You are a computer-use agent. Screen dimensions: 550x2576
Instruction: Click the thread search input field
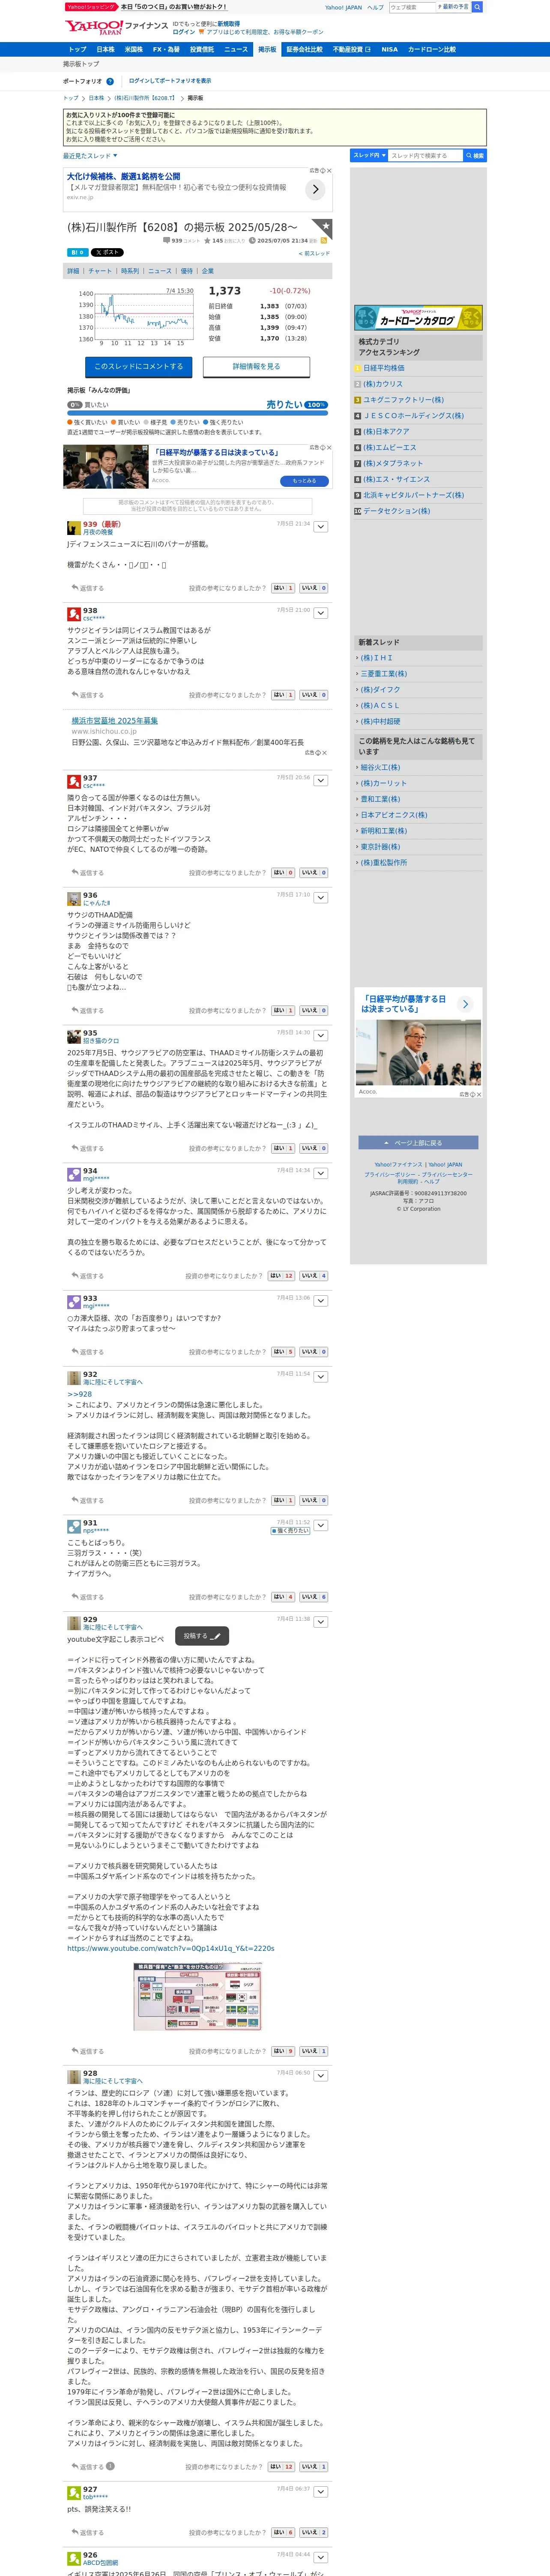click(425, 156)
